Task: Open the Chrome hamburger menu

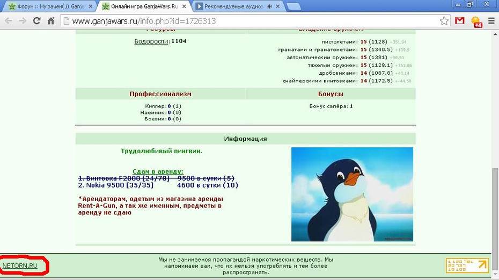Action: 491,21
